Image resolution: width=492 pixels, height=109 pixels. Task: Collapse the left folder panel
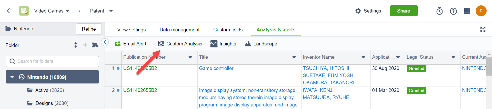click(105, 42)
